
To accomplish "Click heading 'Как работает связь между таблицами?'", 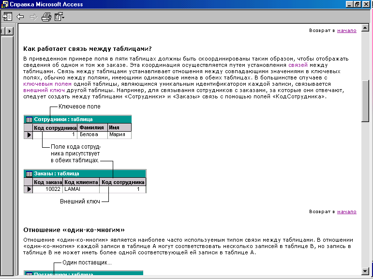I will click(87, 49).
